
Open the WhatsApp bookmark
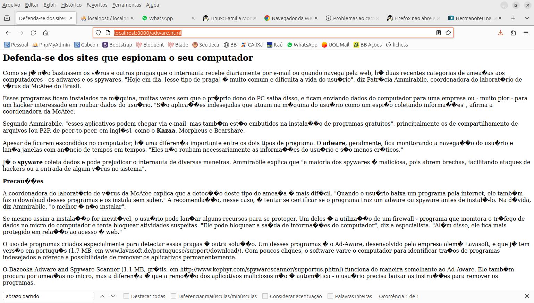302,45
